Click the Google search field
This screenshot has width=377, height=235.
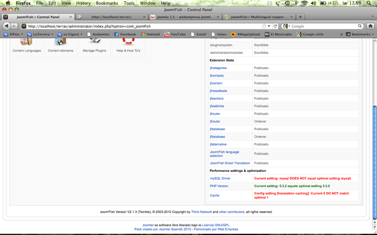click(324, 26)
